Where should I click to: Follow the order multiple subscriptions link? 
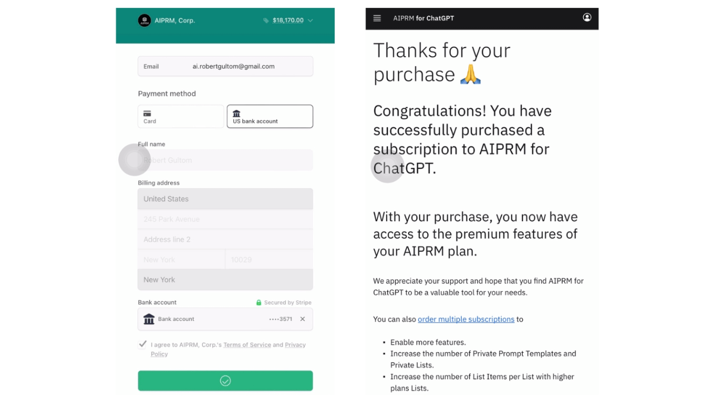tap(466, 319)
